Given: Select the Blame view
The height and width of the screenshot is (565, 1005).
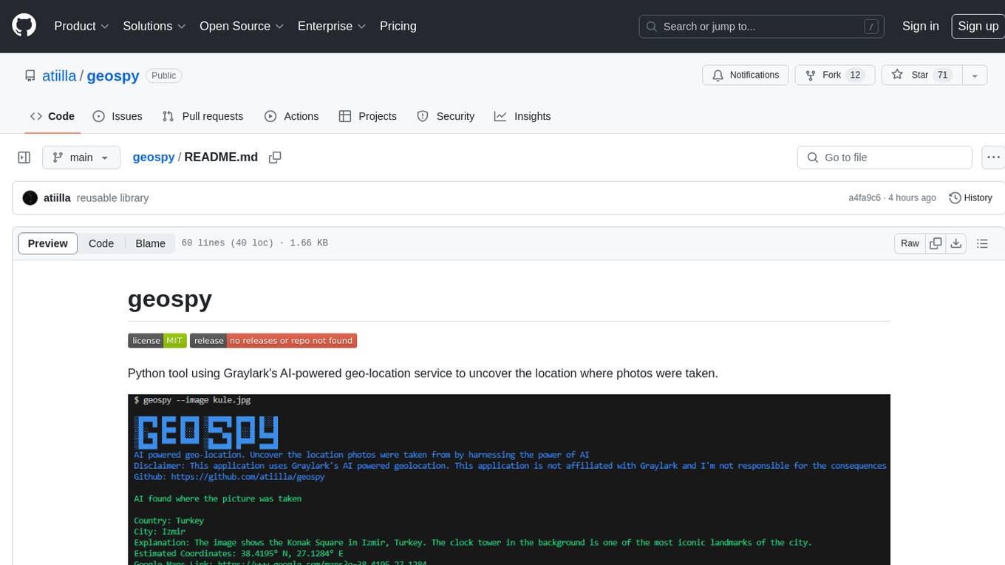Looking at the screenshot, I should (150, 243).
